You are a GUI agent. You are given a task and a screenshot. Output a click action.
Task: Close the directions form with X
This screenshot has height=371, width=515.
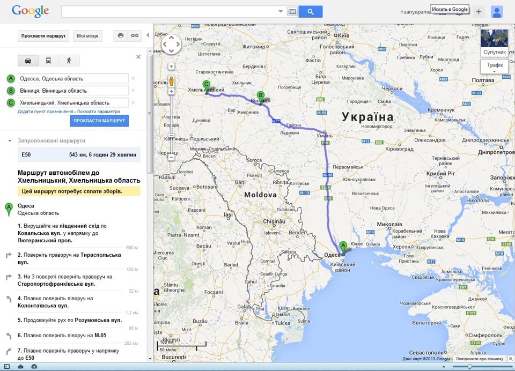click(x=138, y=57)
